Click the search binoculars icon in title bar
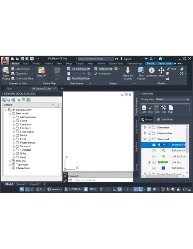Viewport: 193px width, 249px height. 117,59
